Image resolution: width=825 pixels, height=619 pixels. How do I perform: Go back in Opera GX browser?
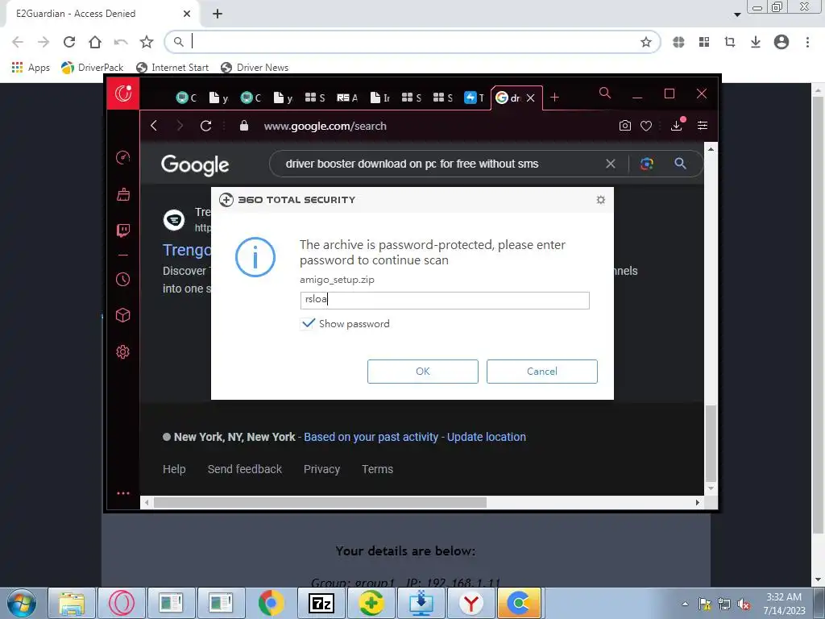point(154,126)
